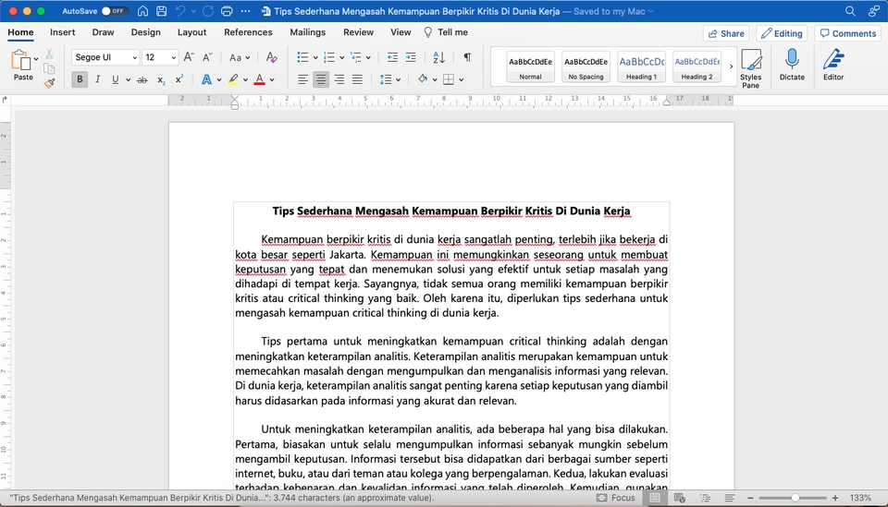This screenshot has height=507, width=888.
Task: Click the Save icon in title bar
Action: [162, 11]
